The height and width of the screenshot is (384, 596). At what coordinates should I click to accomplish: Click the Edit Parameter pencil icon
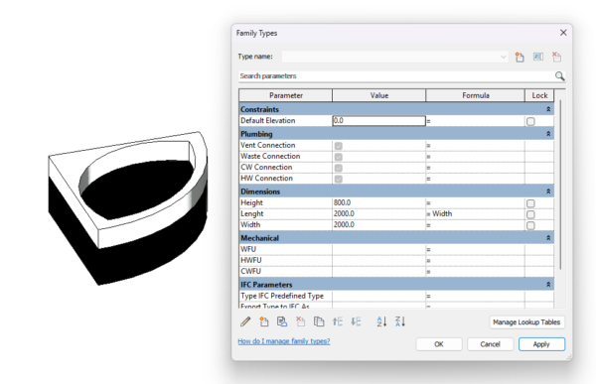click(x=245, y=321)
